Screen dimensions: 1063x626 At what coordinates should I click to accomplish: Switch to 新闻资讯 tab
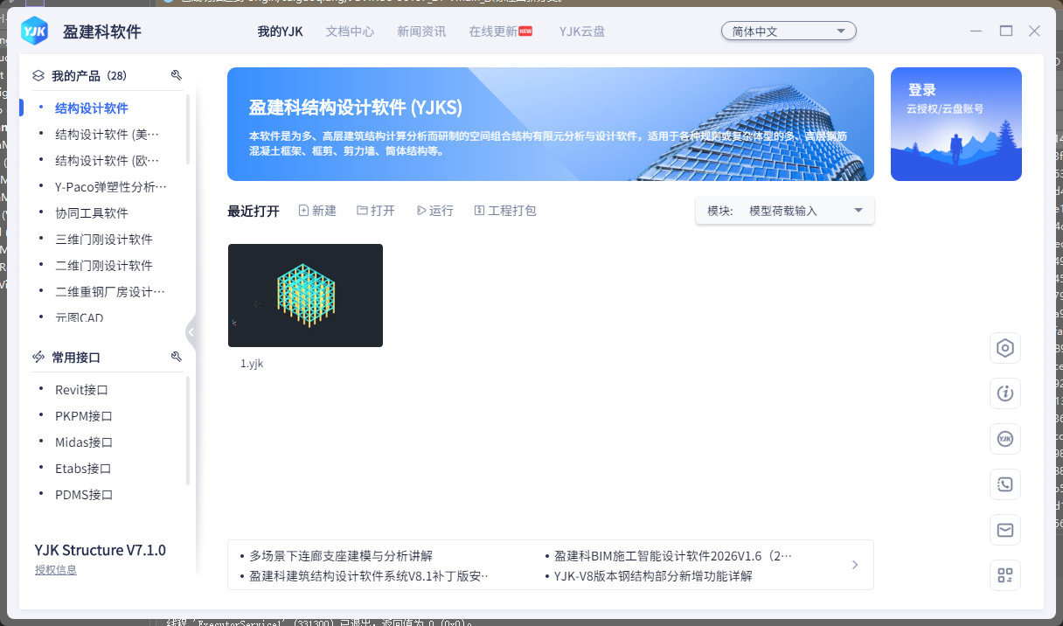[x=421, y=31]
